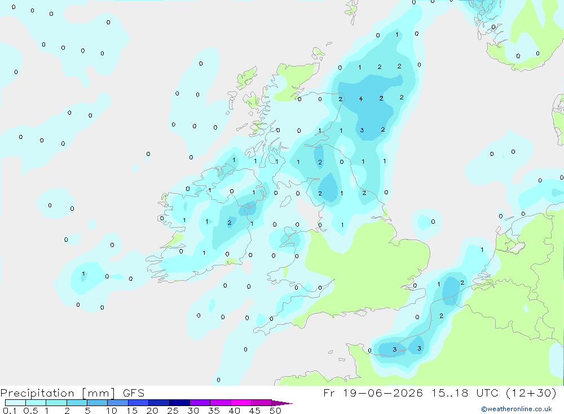Screen dimensions: 564x414
Task: Click the 10–15 mm legend color swatch
Action: [118, 403]
